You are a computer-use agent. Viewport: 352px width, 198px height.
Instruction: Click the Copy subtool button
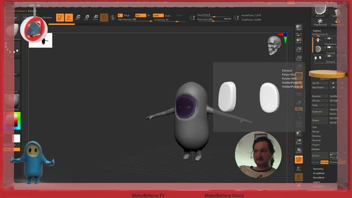click(320, 105)
